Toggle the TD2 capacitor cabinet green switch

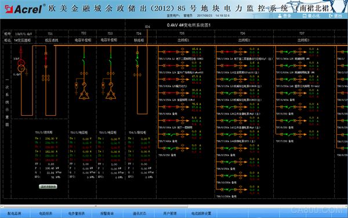[x=84, y=62]
